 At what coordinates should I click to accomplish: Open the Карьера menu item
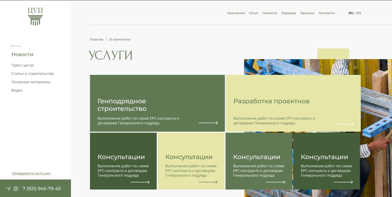coord(288,13)
